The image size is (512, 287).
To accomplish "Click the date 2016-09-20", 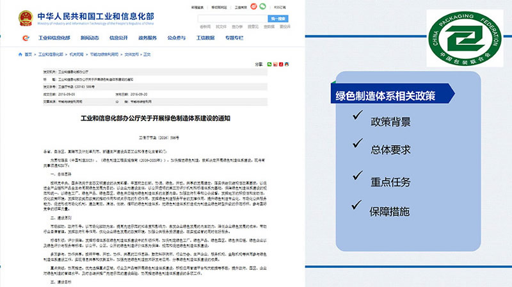I will pos(139,94).
